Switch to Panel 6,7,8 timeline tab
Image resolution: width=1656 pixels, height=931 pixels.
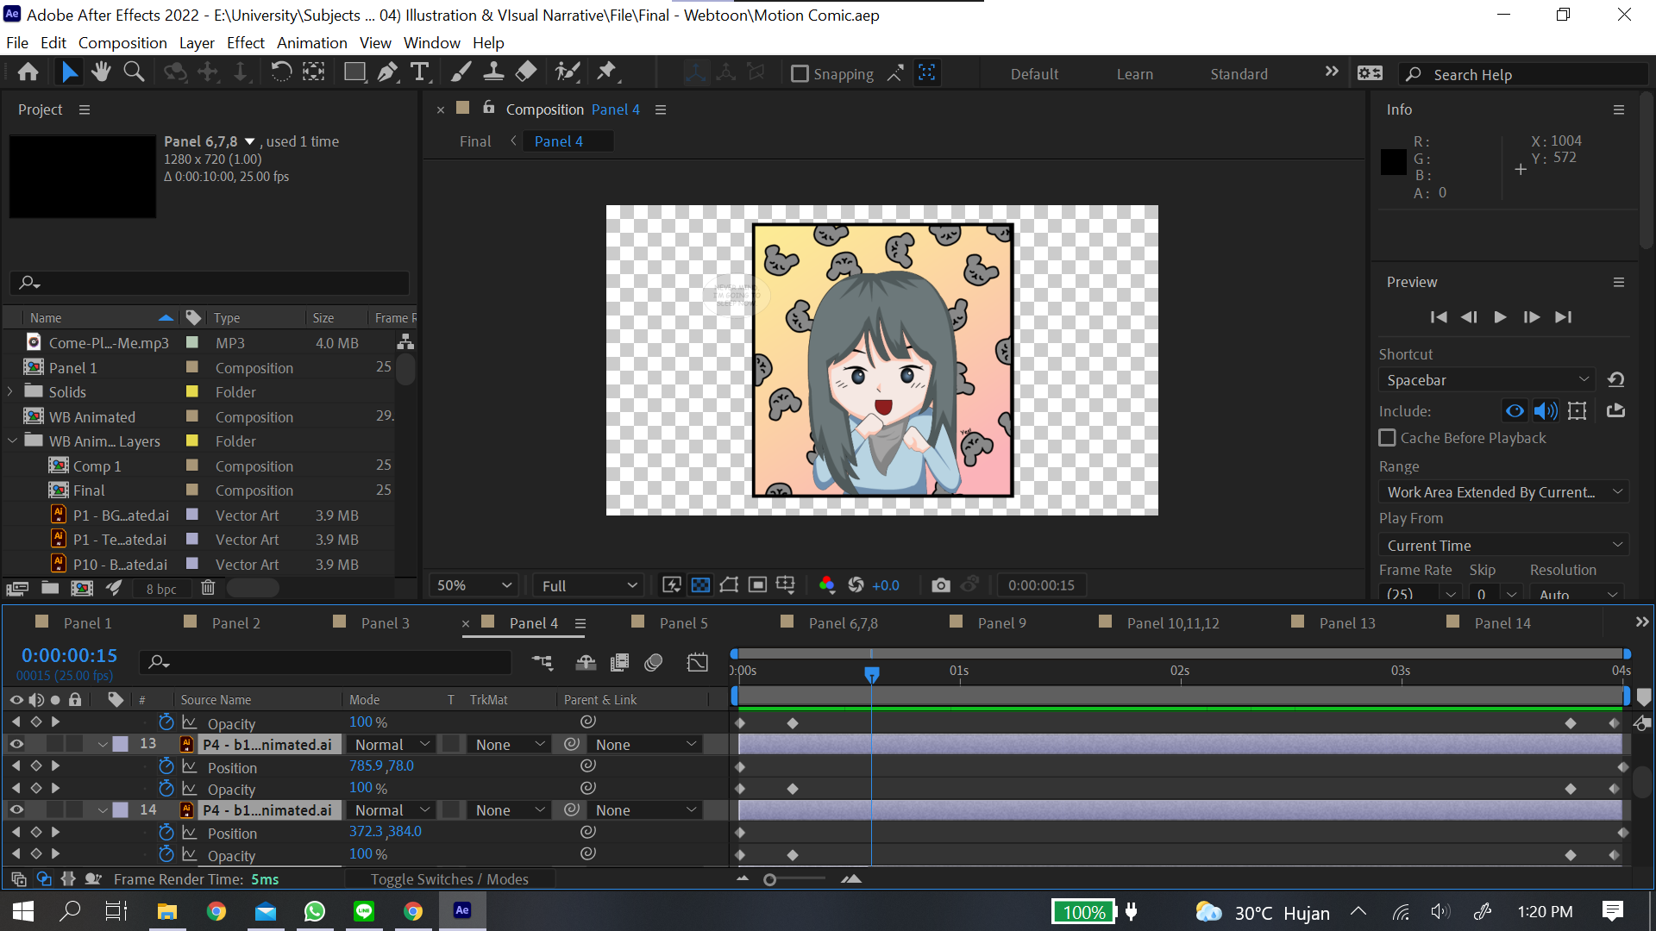click(843, 622)
